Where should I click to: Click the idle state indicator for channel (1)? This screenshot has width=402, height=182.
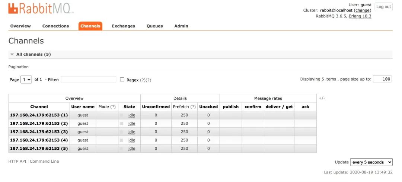click(x=131, y=115)
